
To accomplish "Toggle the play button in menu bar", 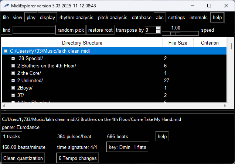I will (31, 17).
